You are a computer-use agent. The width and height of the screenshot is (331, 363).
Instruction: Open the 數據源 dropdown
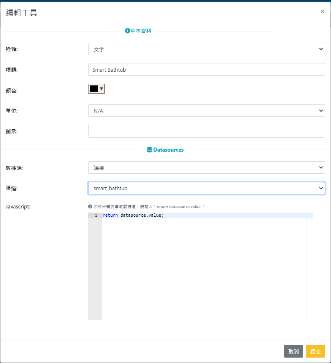(x=206, y=167)
